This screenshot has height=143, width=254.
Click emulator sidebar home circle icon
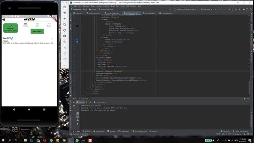pos(65,54)
